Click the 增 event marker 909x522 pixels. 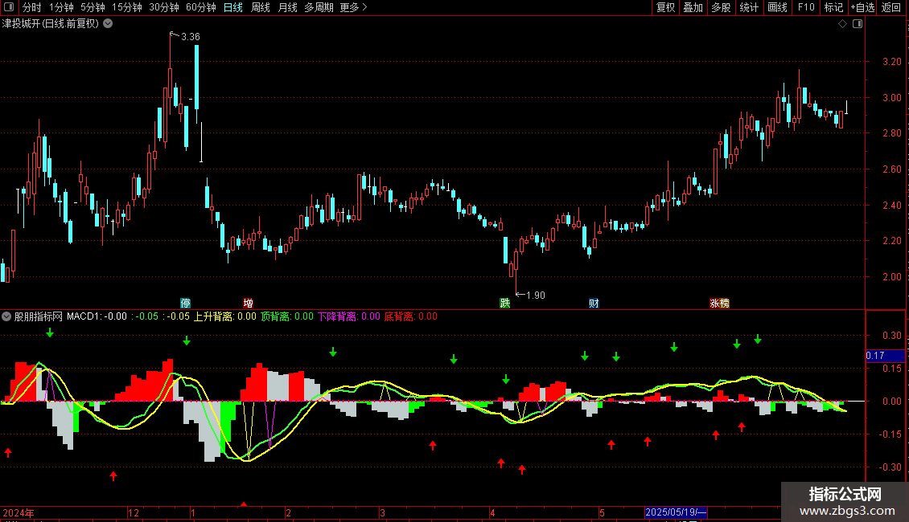coord(248,304)
